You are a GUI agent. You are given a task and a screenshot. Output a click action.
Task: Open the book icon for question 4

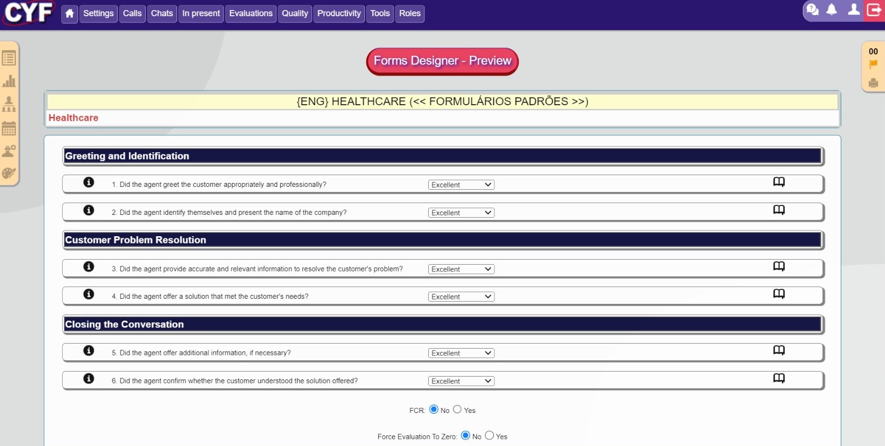(779, 294)
